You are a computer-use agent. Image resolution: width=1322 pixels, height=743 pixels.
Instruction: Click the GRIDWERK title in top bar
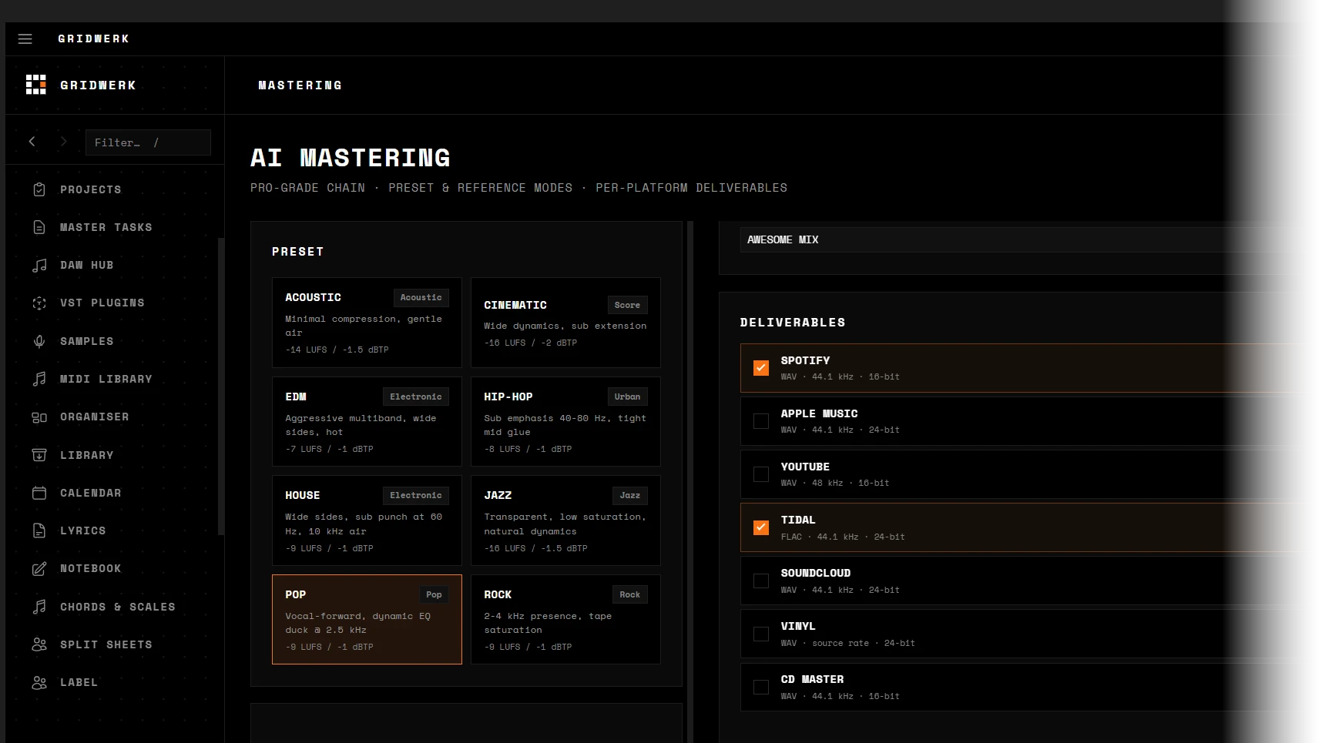93,38
